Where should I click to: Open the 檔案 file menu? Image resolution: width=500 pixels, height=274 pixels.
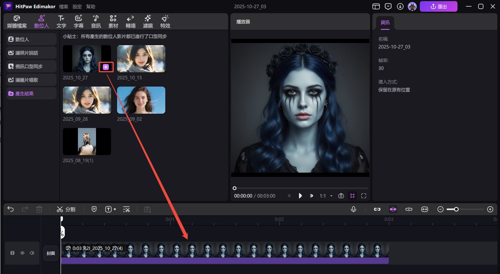tap(64, 7)
